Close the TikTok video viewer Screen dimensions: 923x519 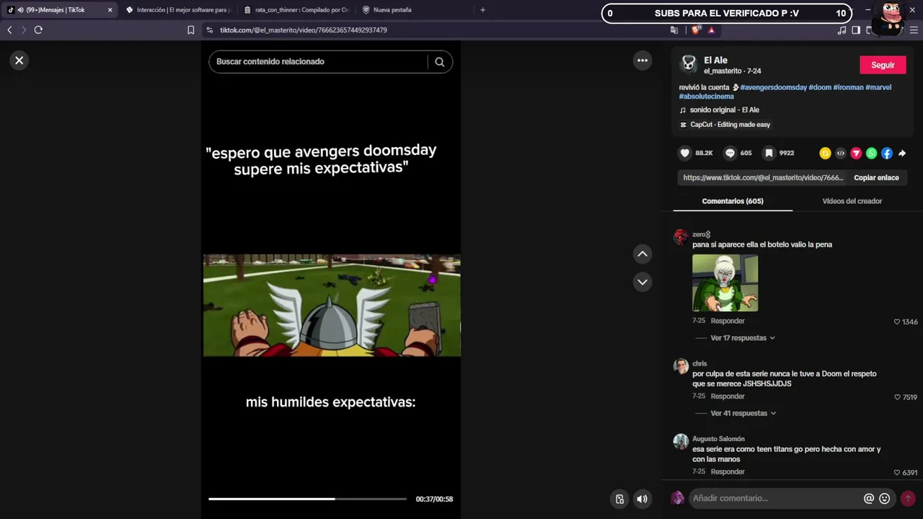click(19, 61)
